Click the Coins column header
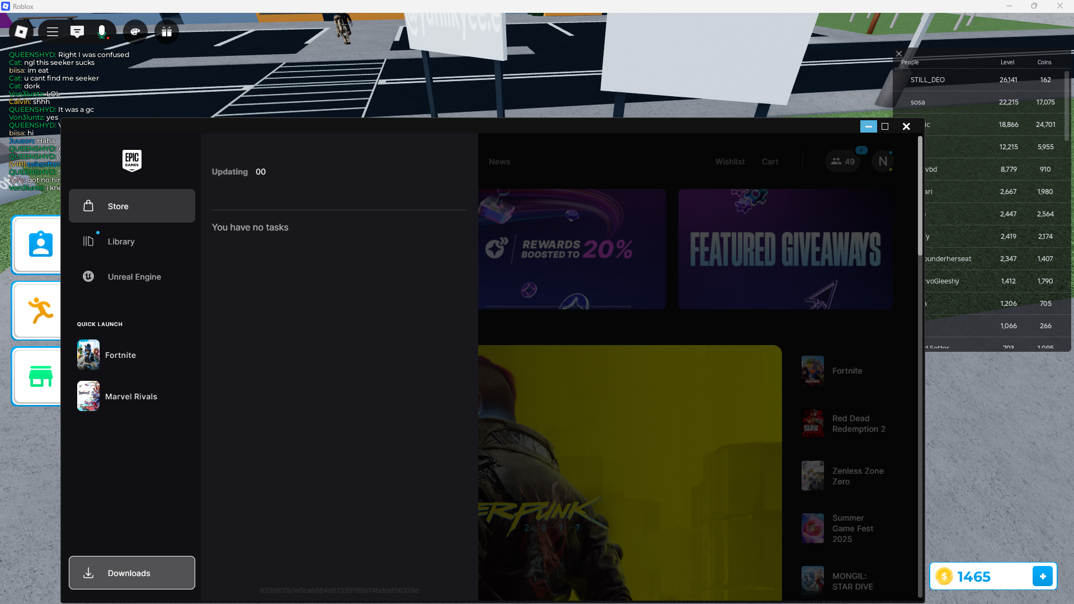This screenshot has height=604, width=1074. [x=1044, y=62]
